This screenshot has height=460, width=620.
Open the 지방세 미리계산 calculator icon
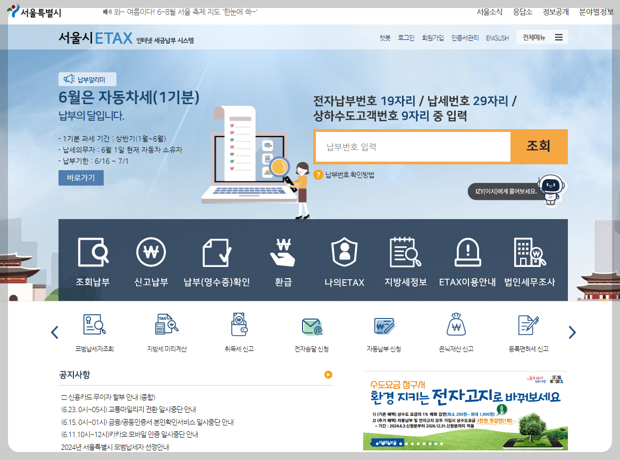click(x=167, y=324)
